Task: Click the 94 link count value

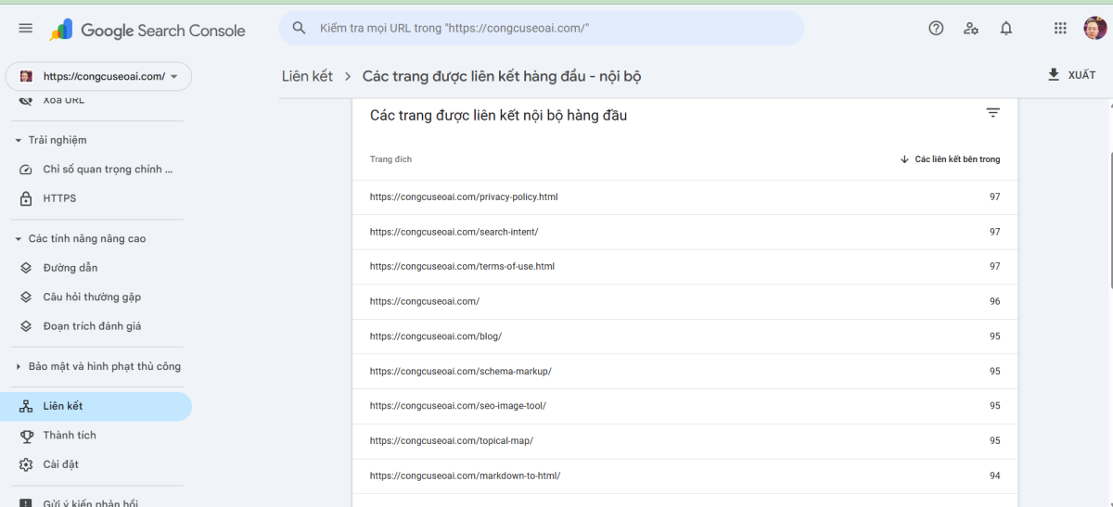Action: pyautogui.click(x=994, y=475)
